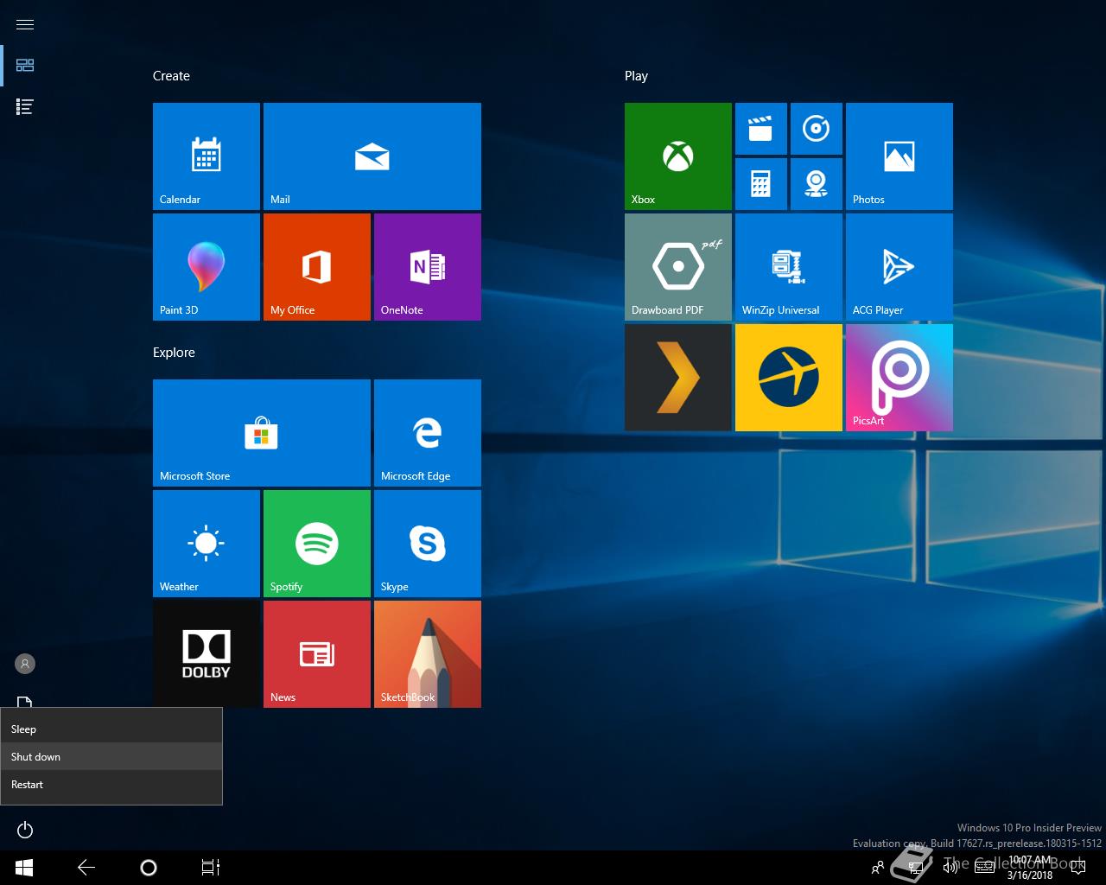Tap the Back arrow on the taskbar
1106x885 pixels.
click(86, 868)
